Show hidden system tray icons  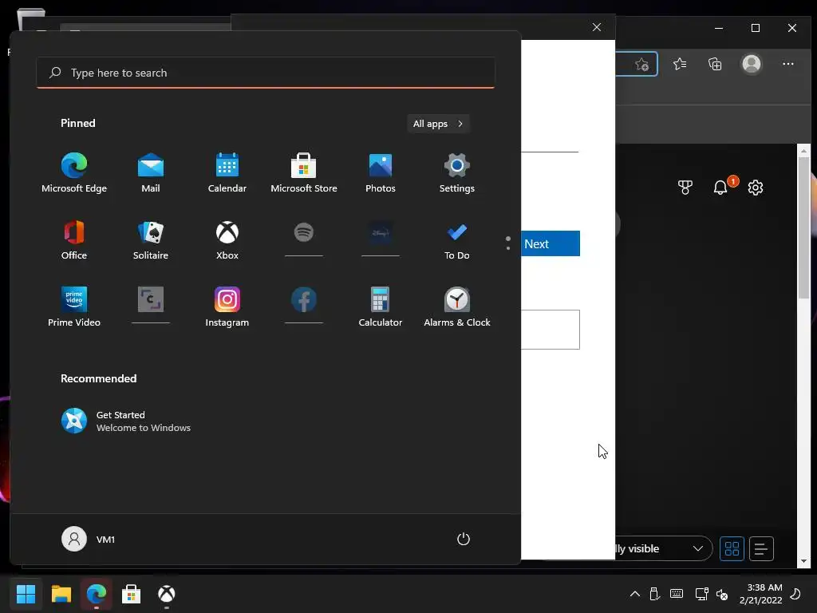coord(634,594)
